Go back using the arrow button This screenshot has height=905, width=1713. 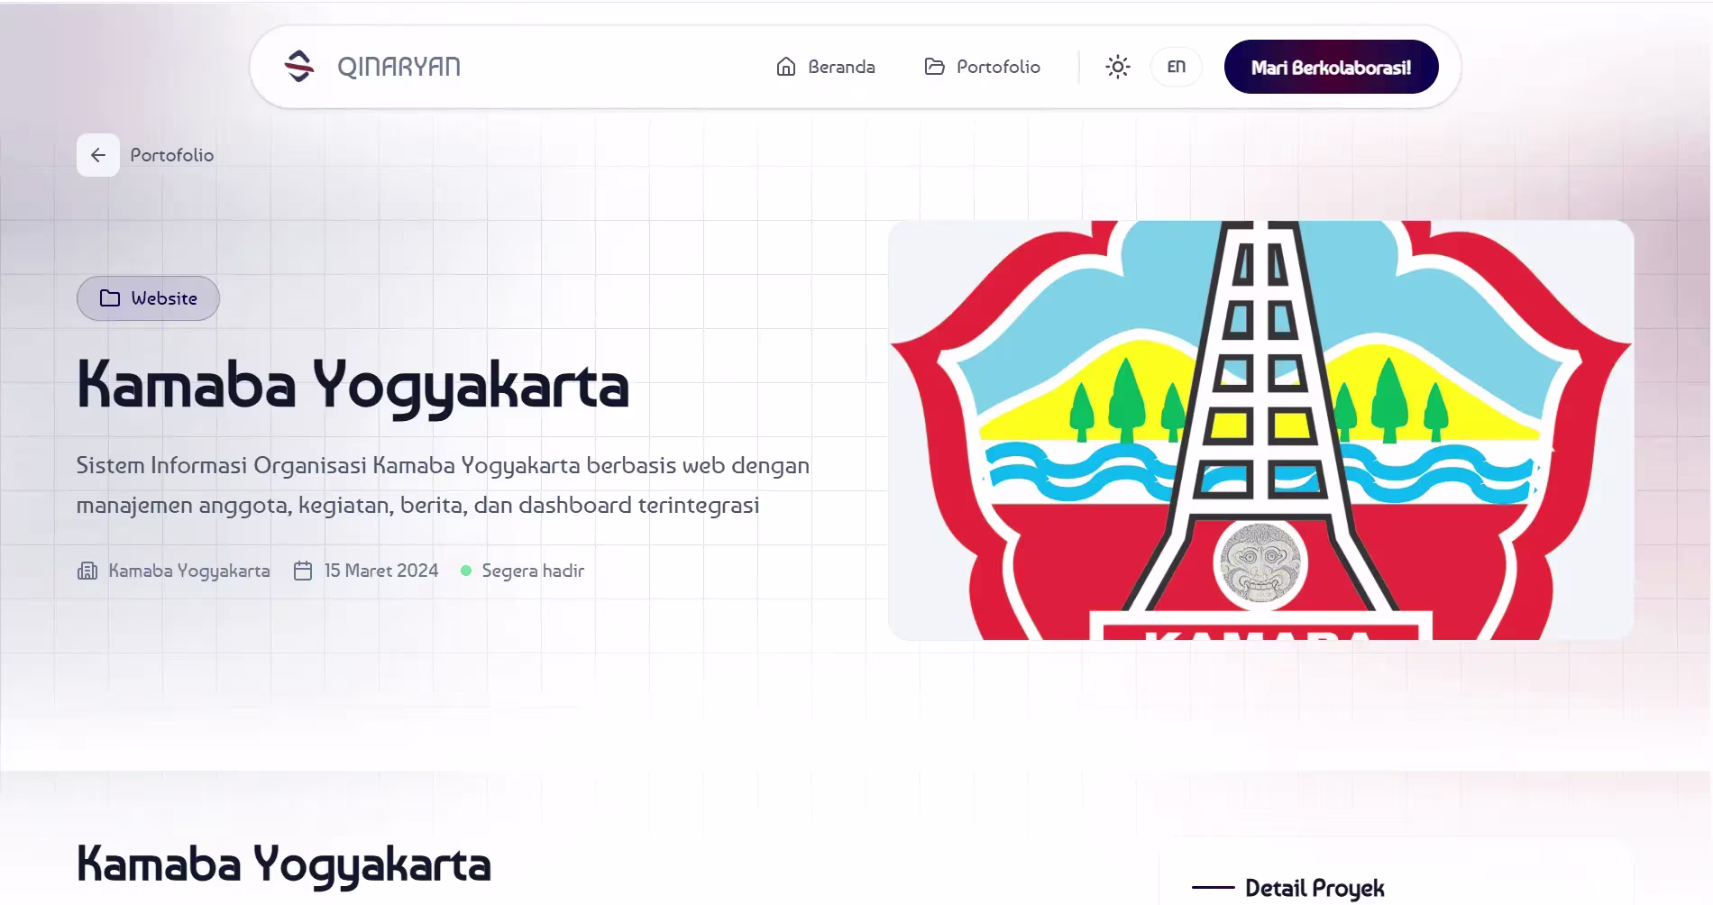coord(98,155)
